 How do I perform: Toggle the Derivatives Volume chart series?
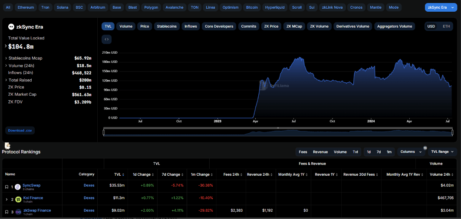coord(352,26)
